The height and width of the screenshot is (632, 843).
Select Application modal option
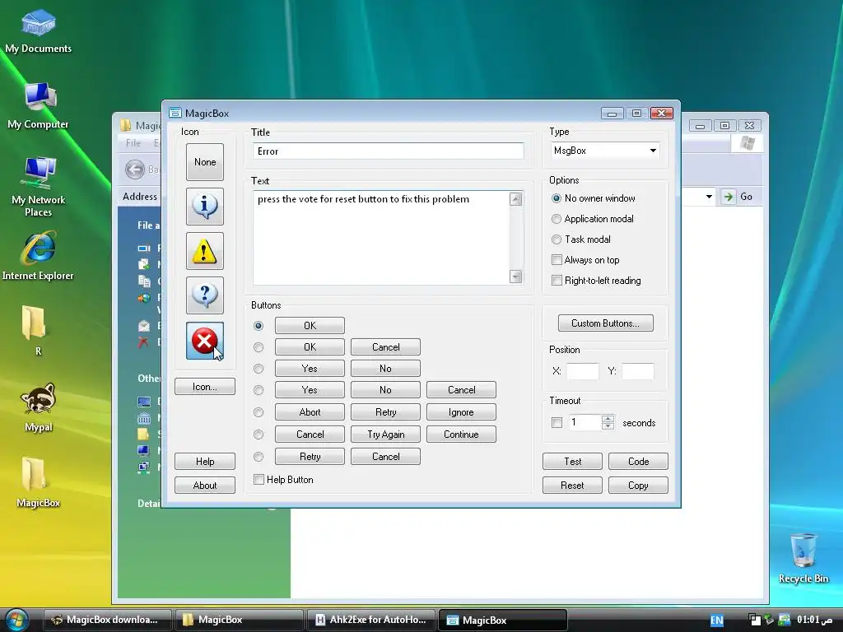[593, 219]
